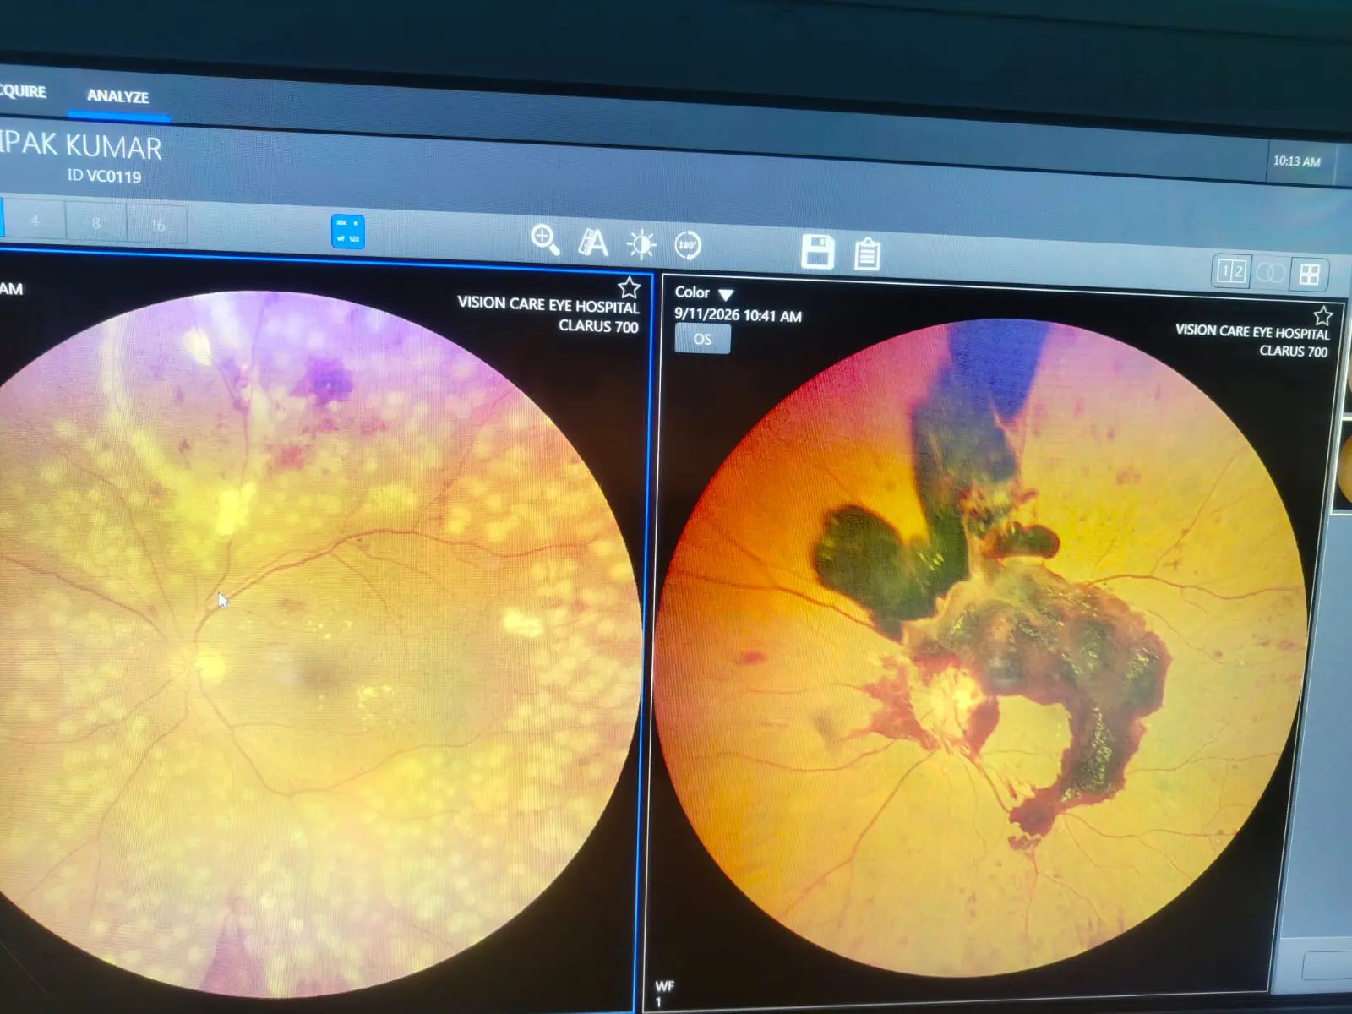1352x1014 pixels.
Task: Open the zoom magnifier tool
Action: pos(544,240)
